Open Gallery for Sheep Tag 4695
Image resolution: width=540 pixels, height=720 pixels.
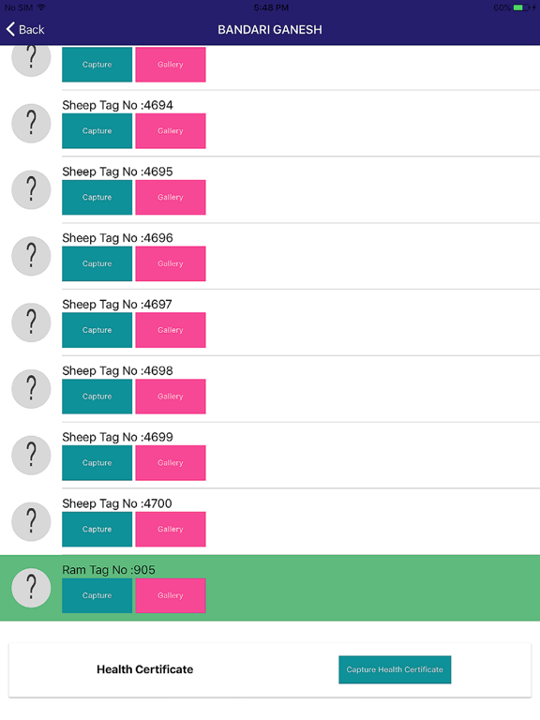pos(171,198)
